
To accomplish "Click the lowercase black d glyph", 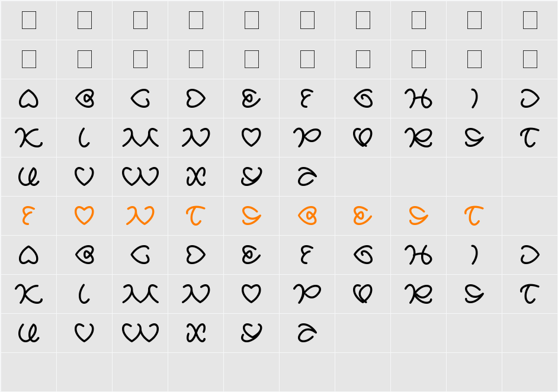I will [195, 255].
